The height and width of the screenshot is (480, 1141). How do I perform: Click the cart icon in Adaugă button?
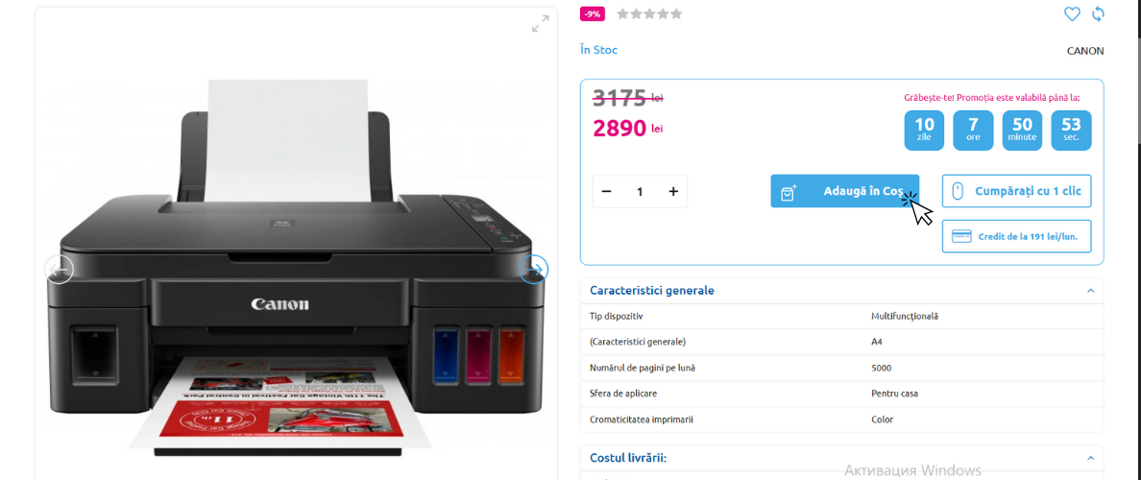pyautogui.click(x=789, y=193)
